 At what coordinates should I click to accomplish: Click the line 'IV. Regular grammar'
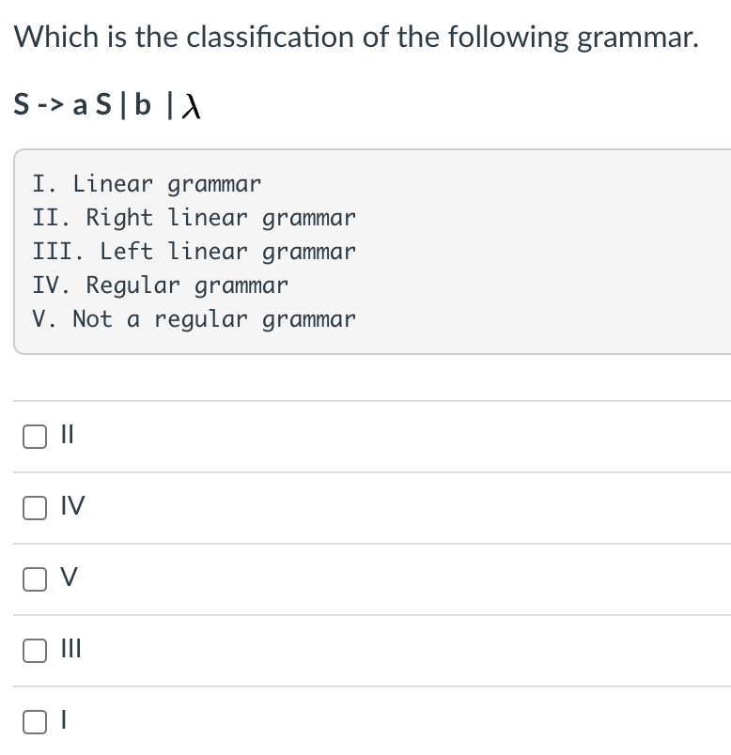click(x=160, y=285)
